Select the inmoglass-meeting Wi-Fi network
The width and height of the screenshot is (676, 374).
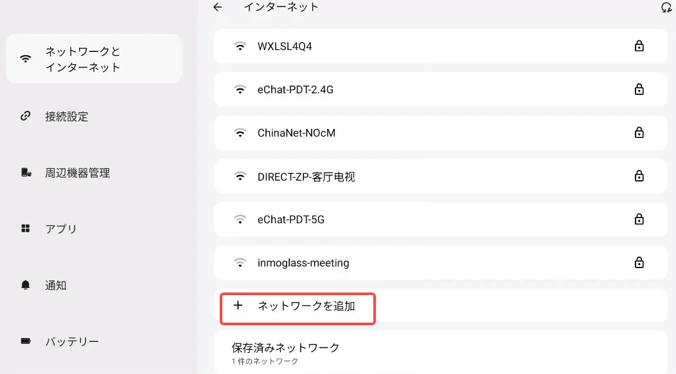click(x=303, y=262)
